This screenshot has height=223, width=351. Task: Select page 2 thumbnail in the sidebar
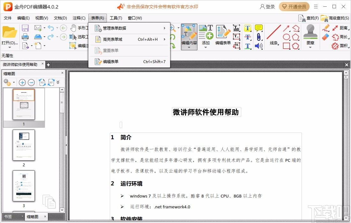point(24,145)
